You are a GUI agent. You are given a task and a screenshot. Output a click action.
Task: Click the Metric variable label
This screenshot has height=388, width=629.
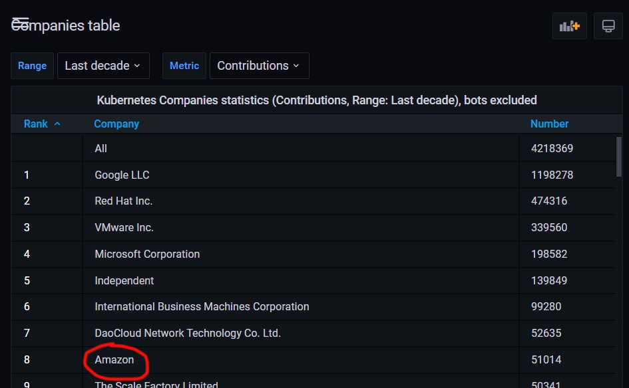coord(184,66)
